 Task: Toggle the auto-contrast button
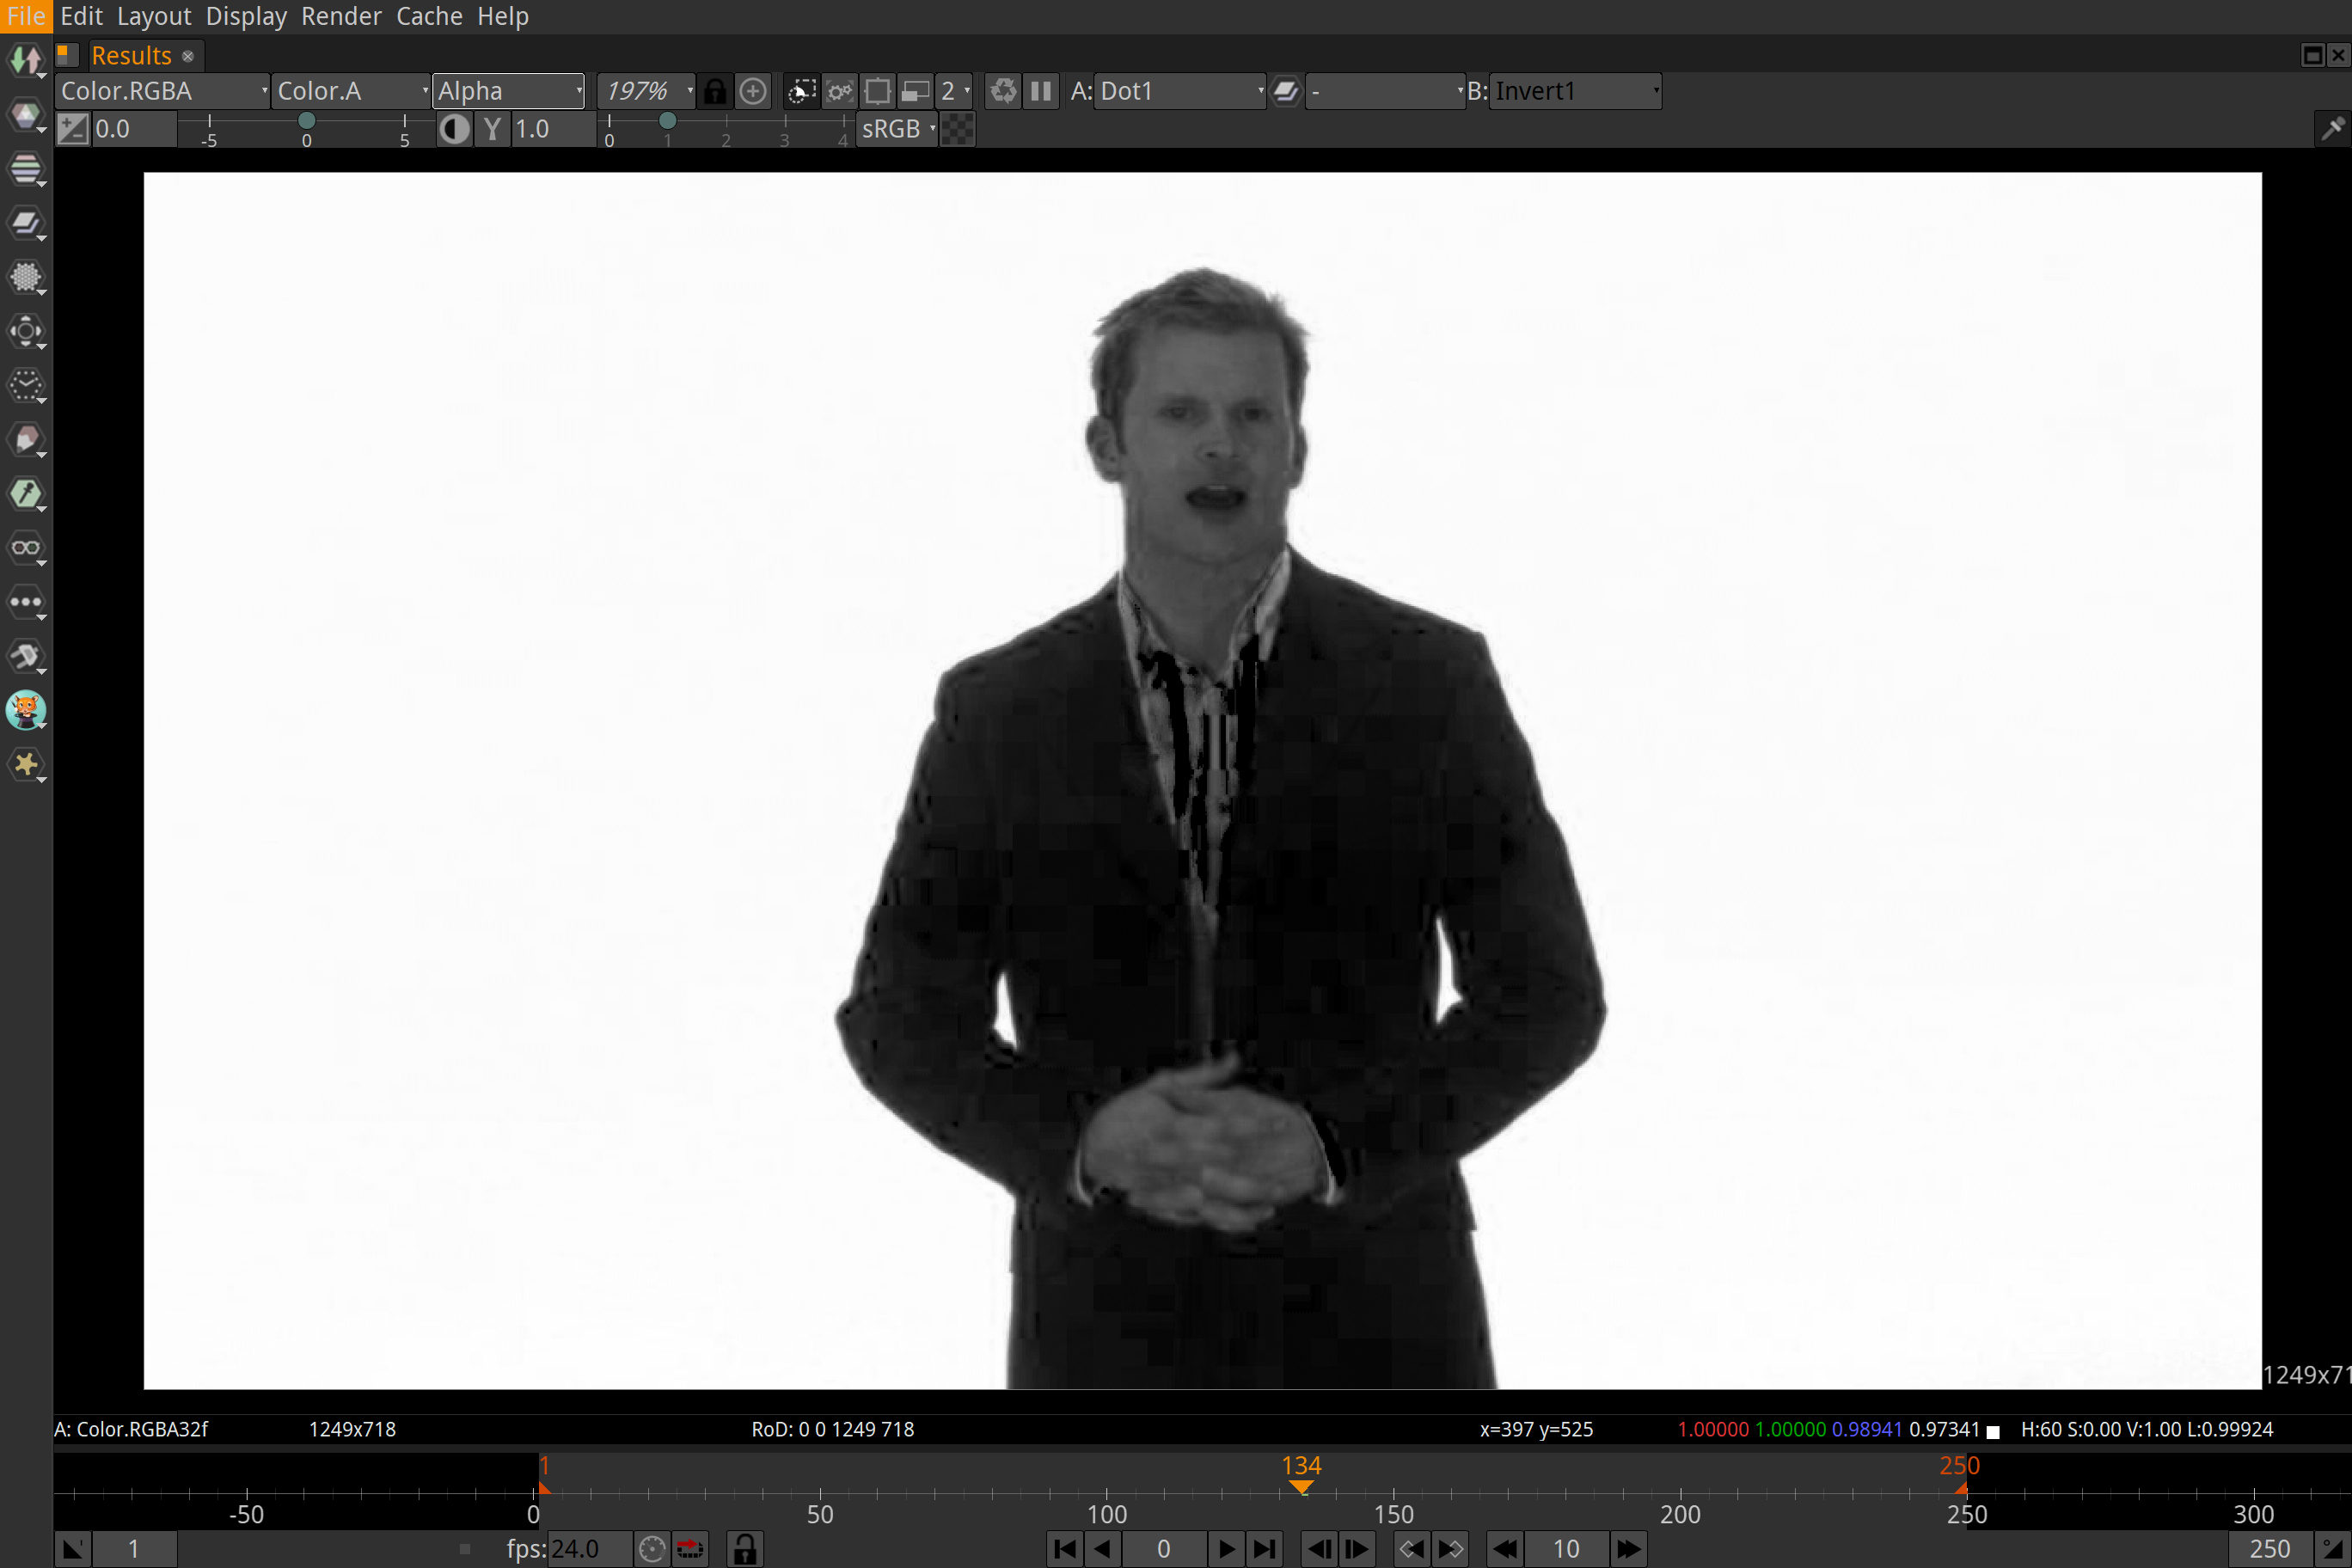[x=455, y=129]
